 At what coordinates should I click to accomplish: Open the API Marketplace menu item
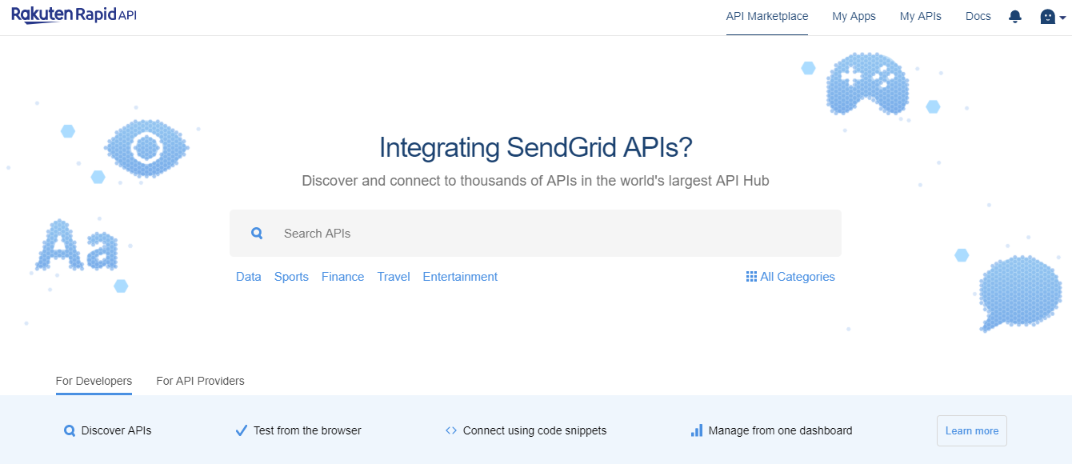pos(766,17)
